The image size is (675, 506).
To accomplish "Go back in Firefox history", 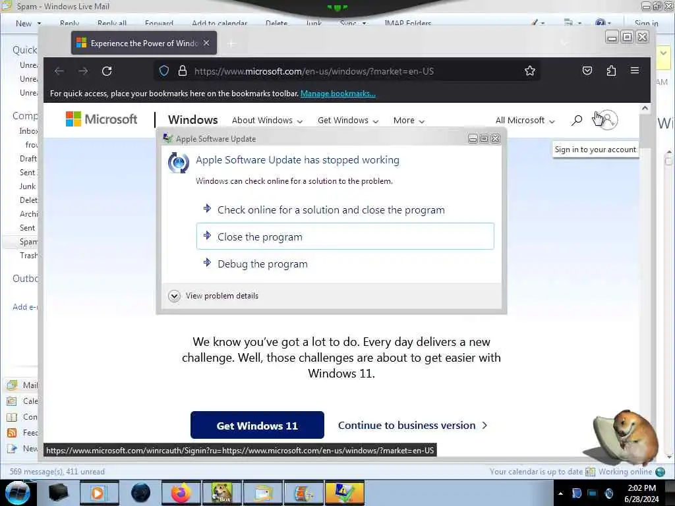I will click(59, 71).
